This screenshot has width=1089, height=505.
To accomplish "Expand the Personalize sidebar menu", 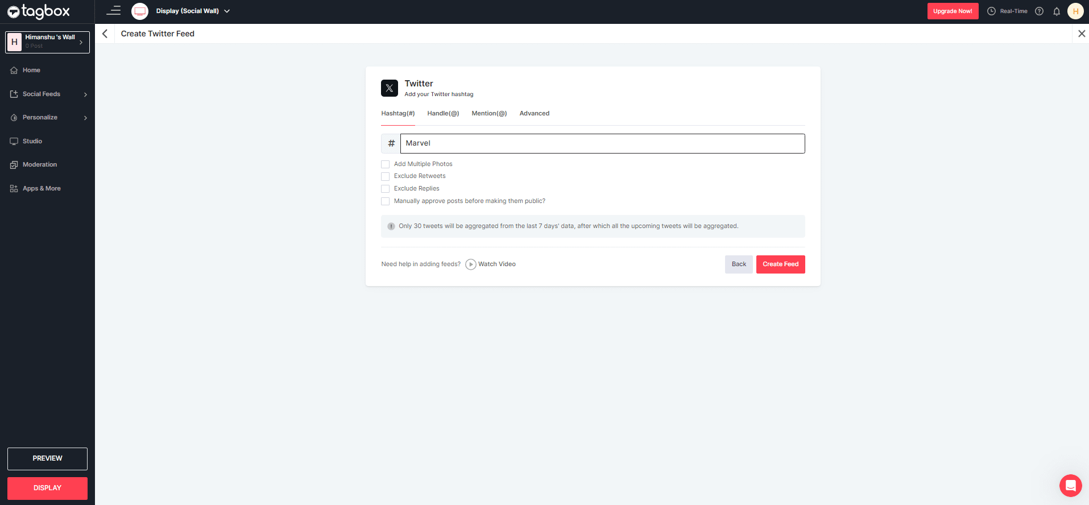I will point(47,118).
